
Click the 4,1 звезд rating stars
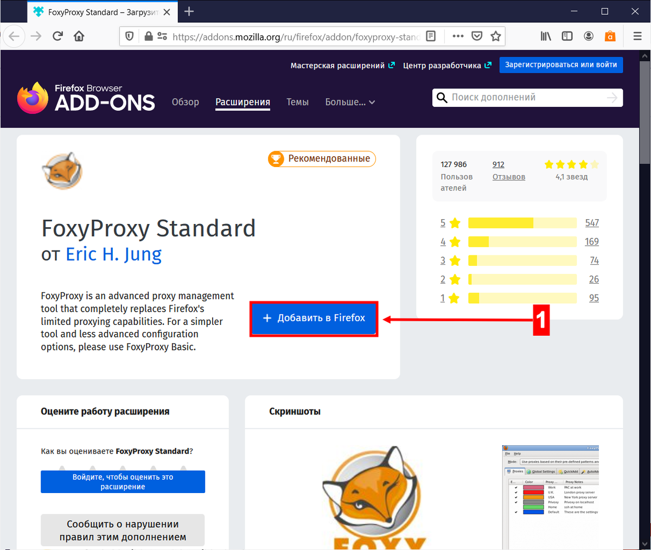pos(572,164)
